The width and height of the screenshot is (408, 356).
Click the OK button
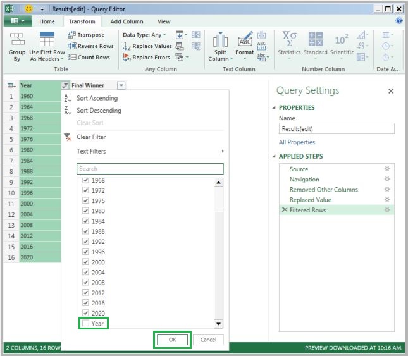click(172, 340)
